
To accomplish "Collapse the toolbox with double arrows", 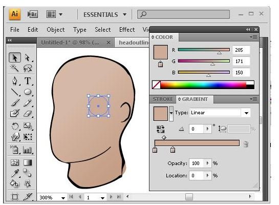I will [10, 40].
